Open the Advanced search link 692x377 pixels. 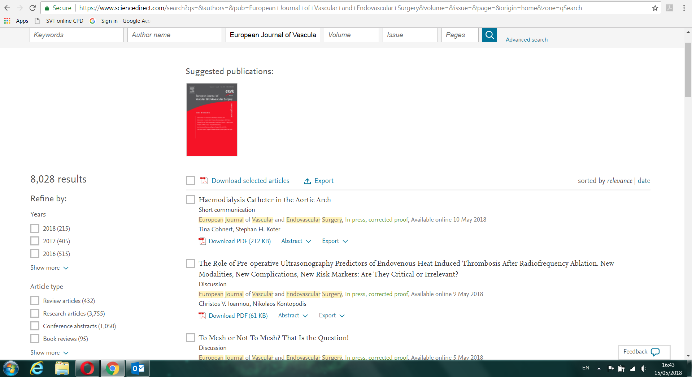pyautogui.click(x=526, y=40)
